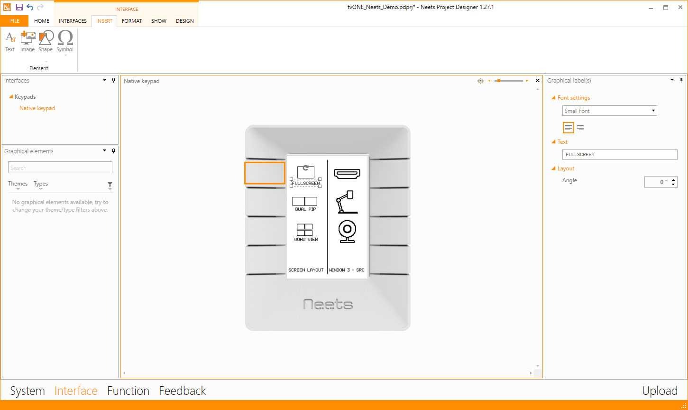Click the HDMI connector icon on keypad
Image resolution: width=688 pixels, height=410 pixels.
coord(347,174)
